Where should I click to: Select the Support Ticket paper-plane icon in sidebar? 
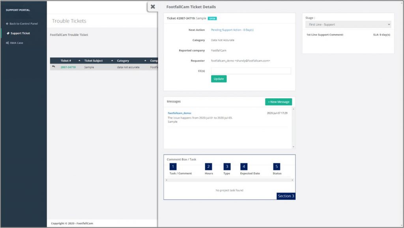(7, 33)
